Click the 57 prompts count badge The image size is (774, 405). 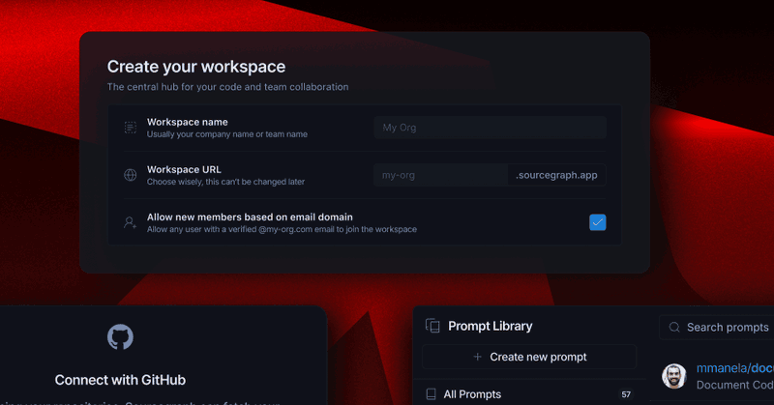click(626, 394)
